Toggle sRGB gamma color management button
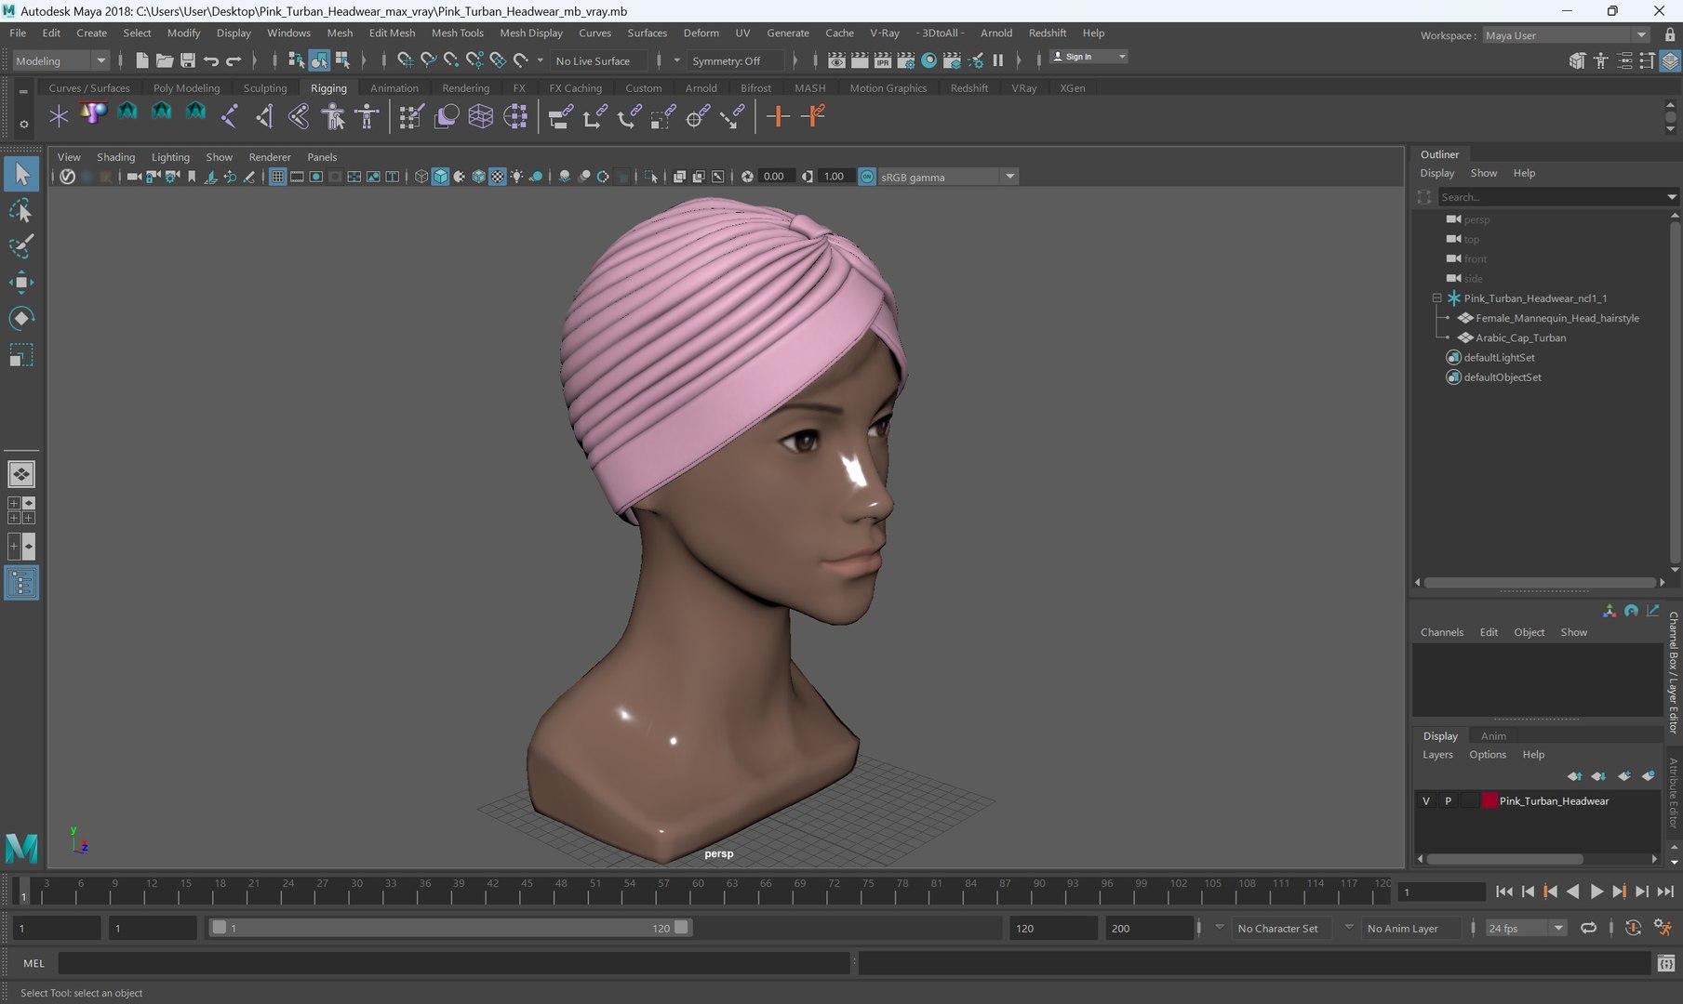This screenshot has width=1683, height=1004. click(x=867, y=177)
